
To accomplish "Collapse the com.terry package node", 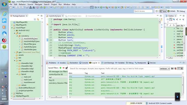I will click(17, 36).
